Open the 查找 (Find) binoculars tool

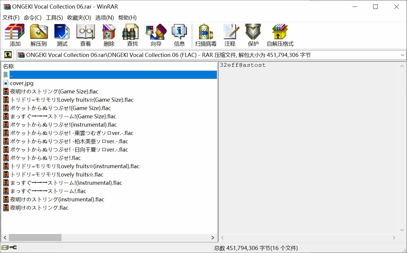coord(132,35)
